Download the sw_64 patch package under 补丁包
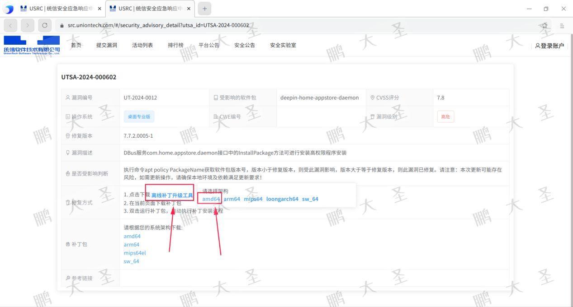The image size is (573, 307). 131,261
